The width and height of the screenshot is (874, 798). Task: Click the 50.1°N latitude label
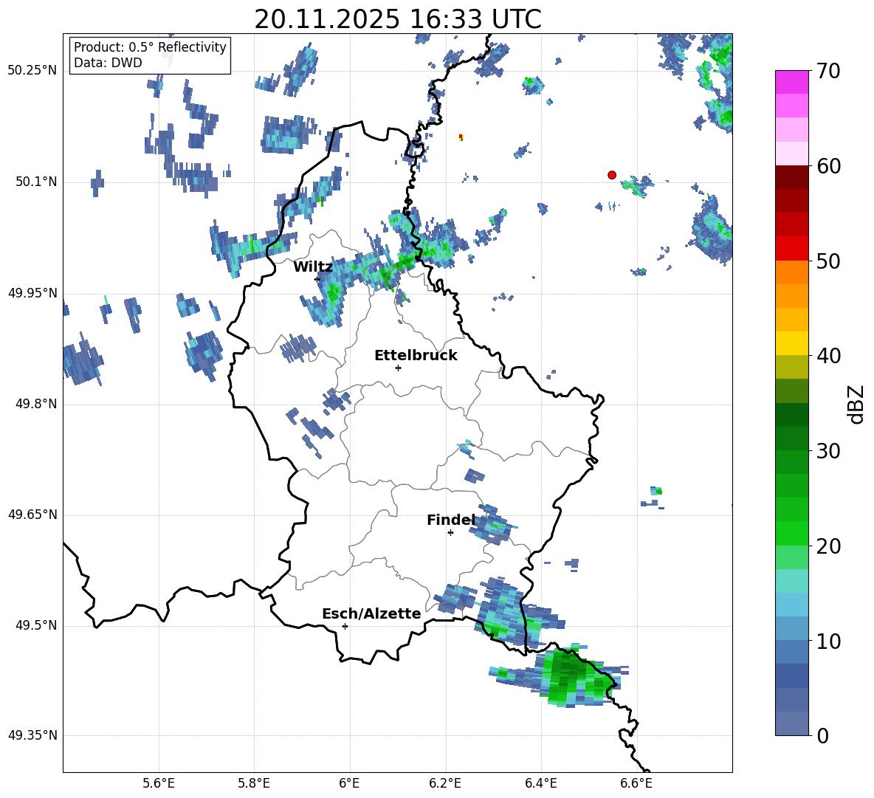point(36,182)
